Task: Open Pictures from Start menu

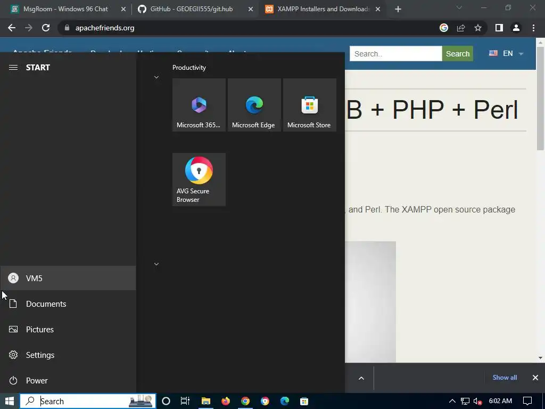Action: pos(68,329)
